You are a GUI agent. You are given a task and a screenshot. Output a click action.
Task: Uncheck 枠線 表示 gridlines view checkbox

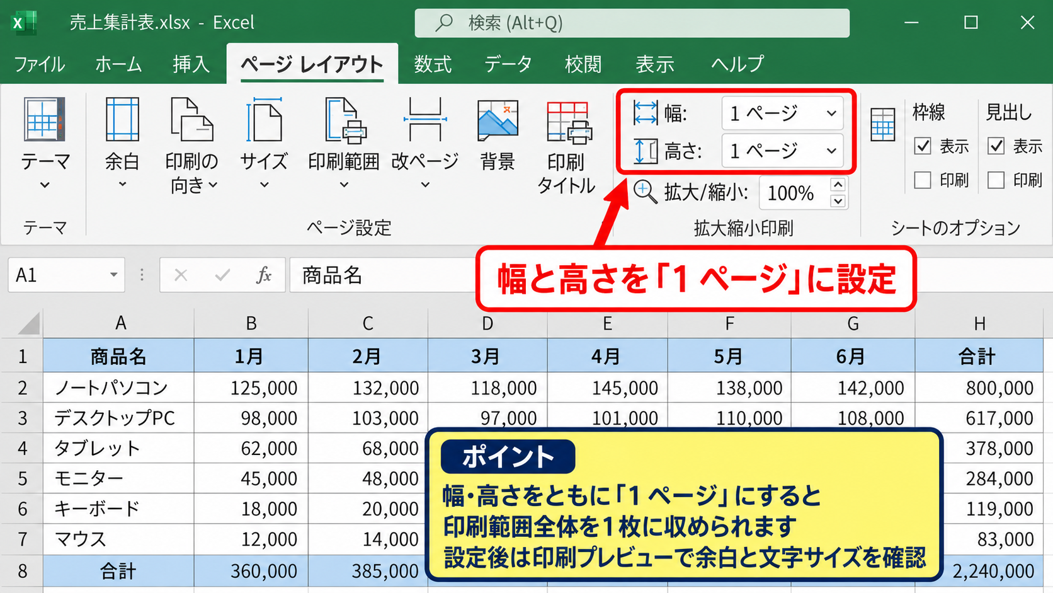(x=923, y=146)
